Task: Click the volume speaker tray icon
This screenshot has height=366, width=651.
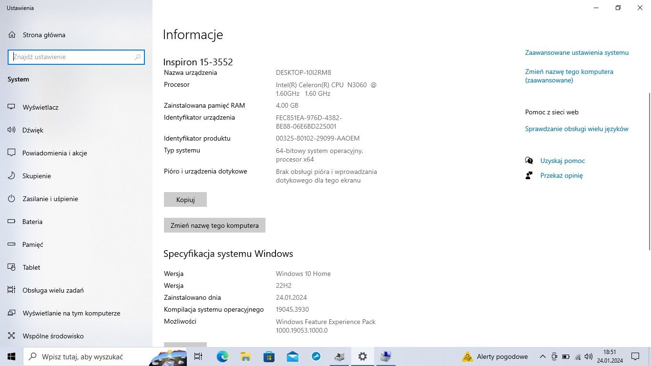Action: [x=589, y=356]
